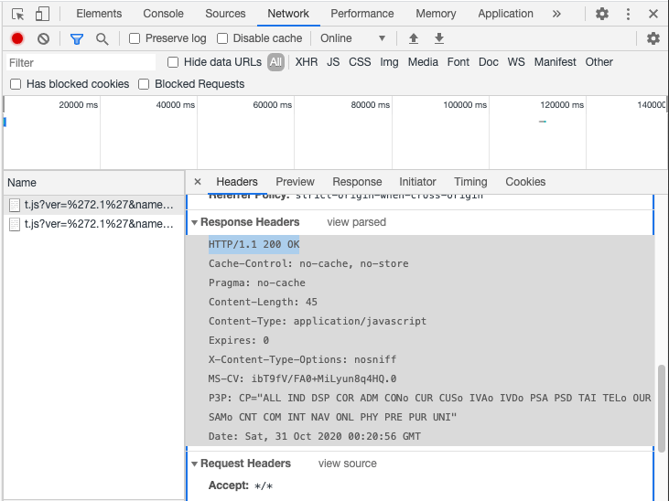Toggle the filter funnel icon
The height and width of the screenshot is (501, 669).
point(77,39)
